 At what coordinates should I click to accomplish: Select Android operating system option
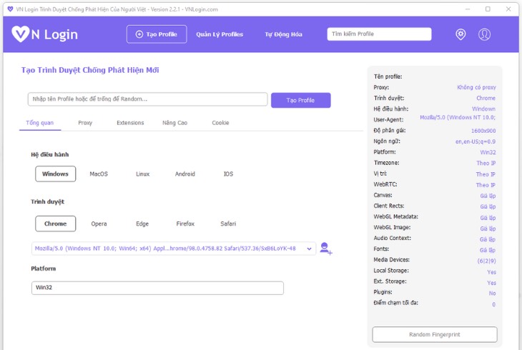click(x=185, y=174)
